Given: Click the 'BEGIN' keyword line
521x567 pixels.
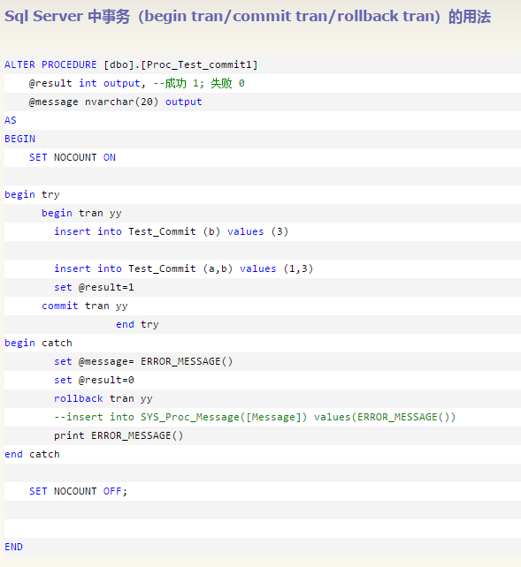Looking at the screenshot, I should pyautogui.click(x=20, y=139).
